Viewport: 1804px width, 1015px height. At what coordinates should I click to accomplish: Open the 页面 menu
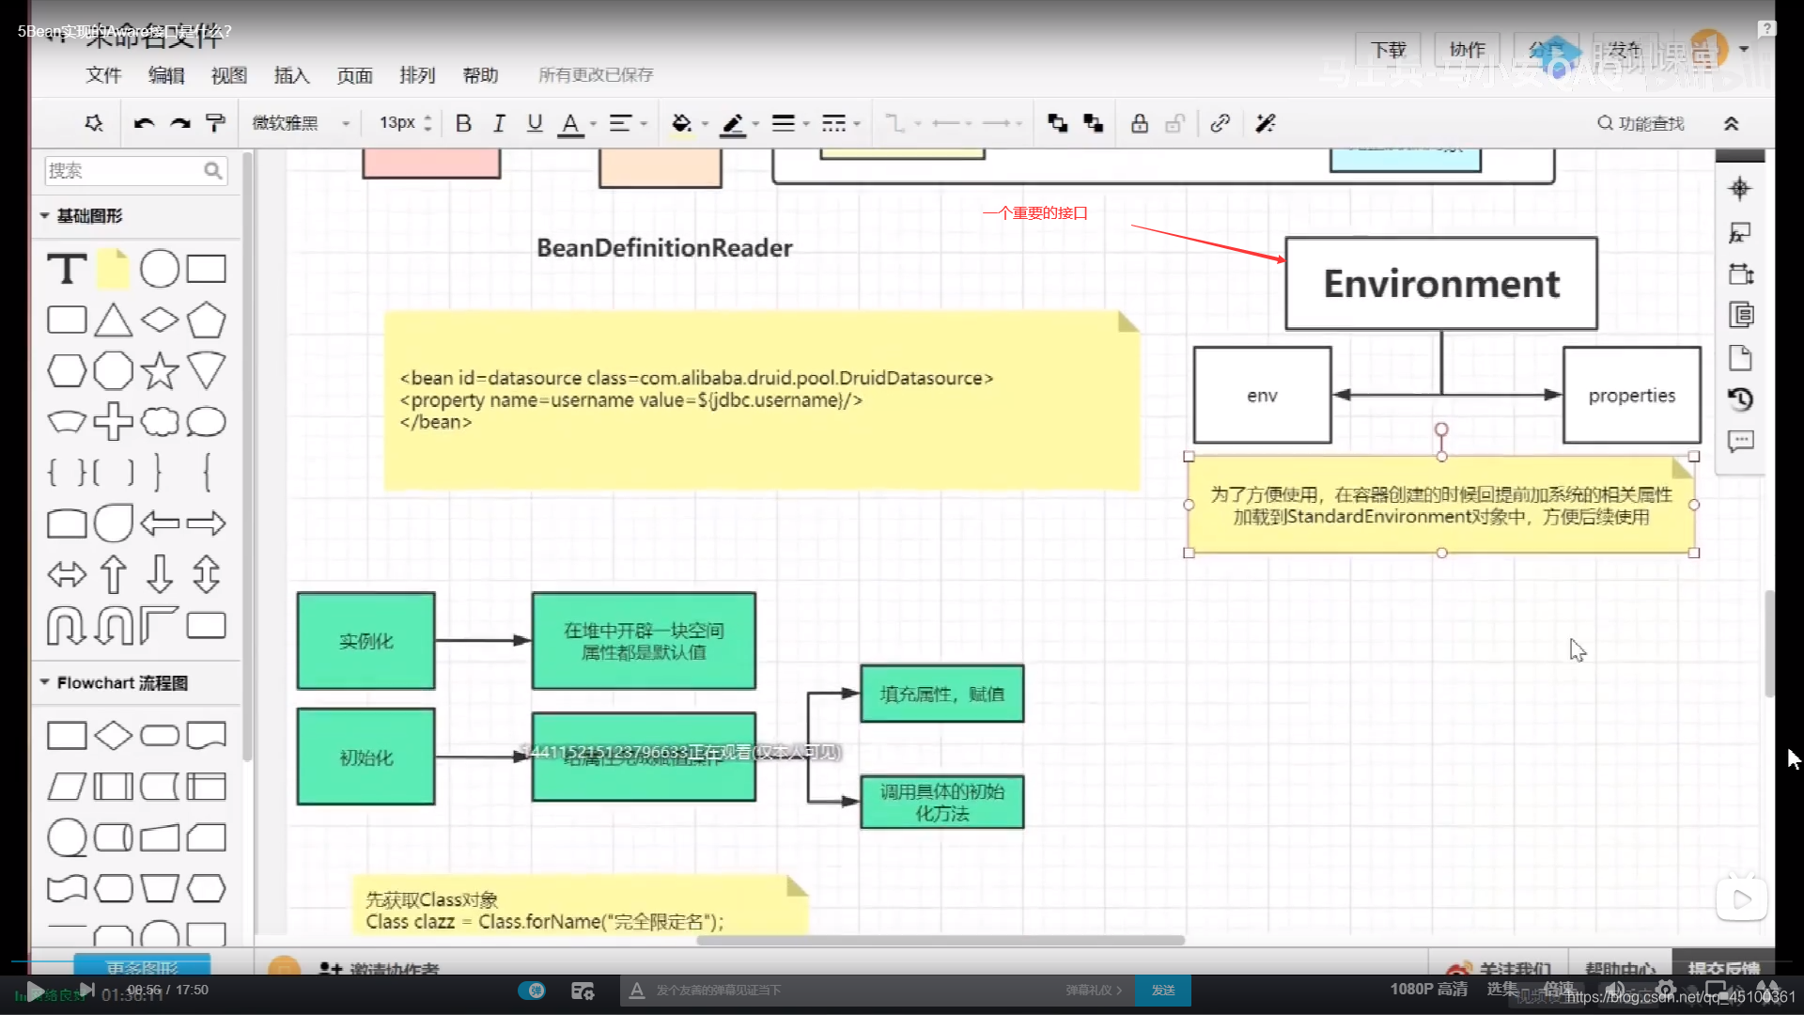pyautogui.click(x=354, y=74)
